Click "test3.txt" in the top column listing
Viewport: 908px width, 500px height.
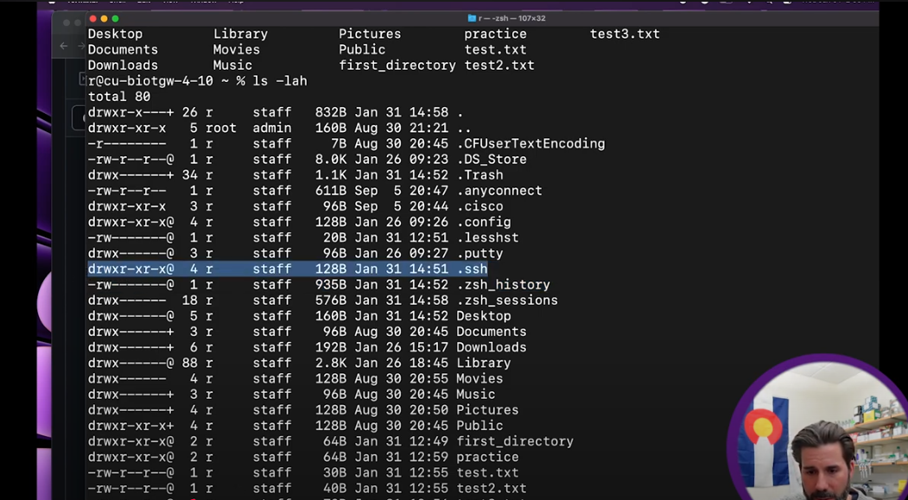click(625, 35)
